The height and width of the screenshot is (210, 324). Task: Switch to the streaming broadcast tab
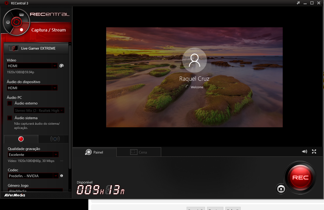click(x=55, y=139)
